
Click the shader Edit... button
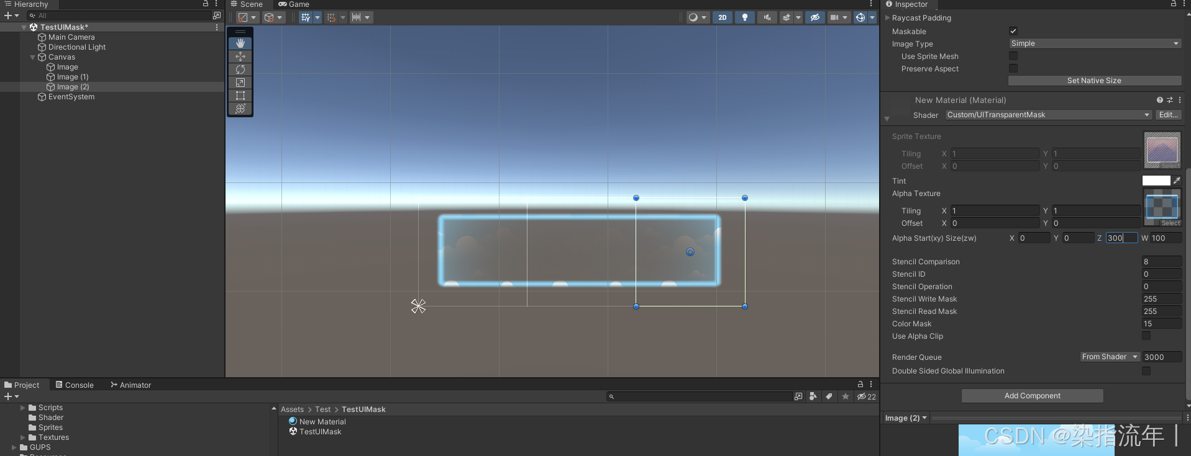click(x=1168, y=115)
